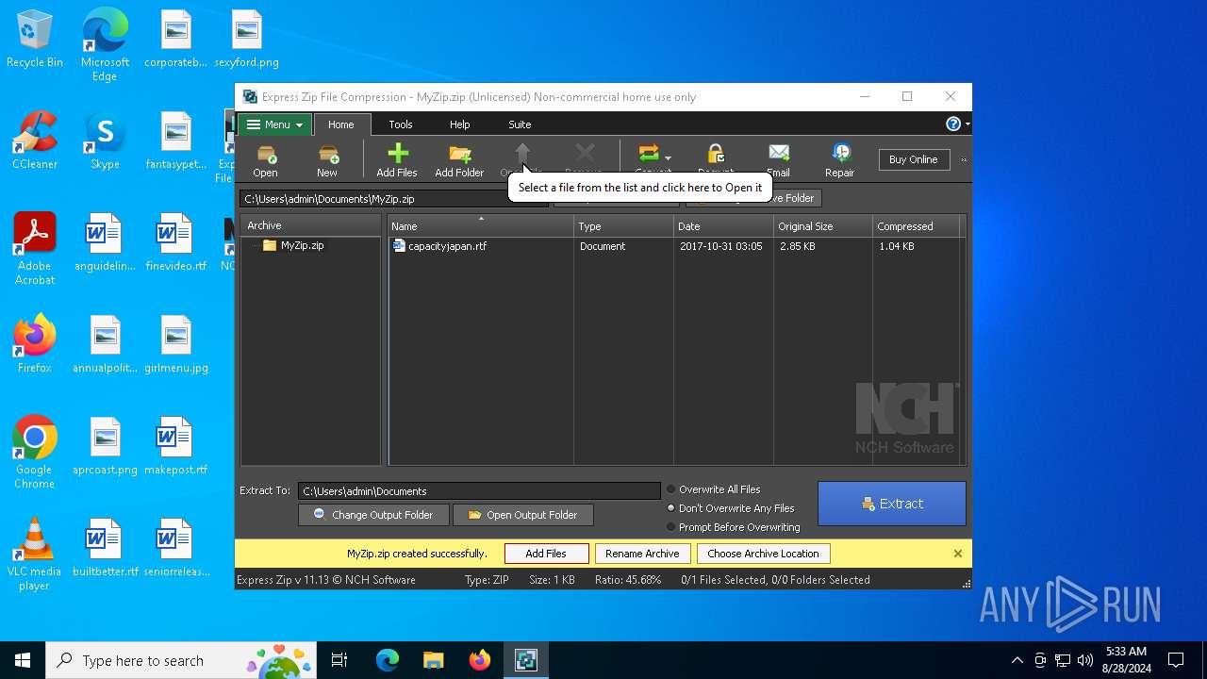1207x679 pixels.
Task: Expand the Help icon dropdown arrow
Action: click(967, 124)
